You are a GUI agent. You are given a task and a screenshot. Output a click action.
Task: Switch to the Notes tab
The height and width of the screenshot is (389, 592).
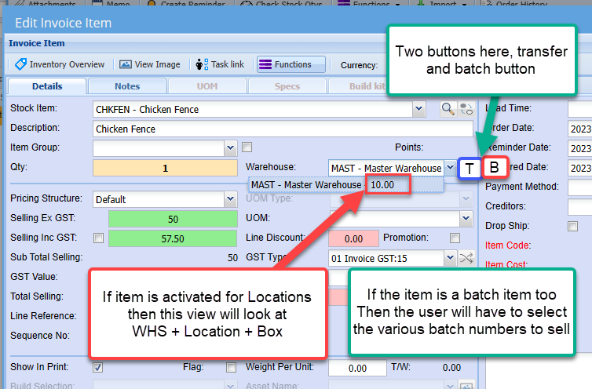point(127,86)
